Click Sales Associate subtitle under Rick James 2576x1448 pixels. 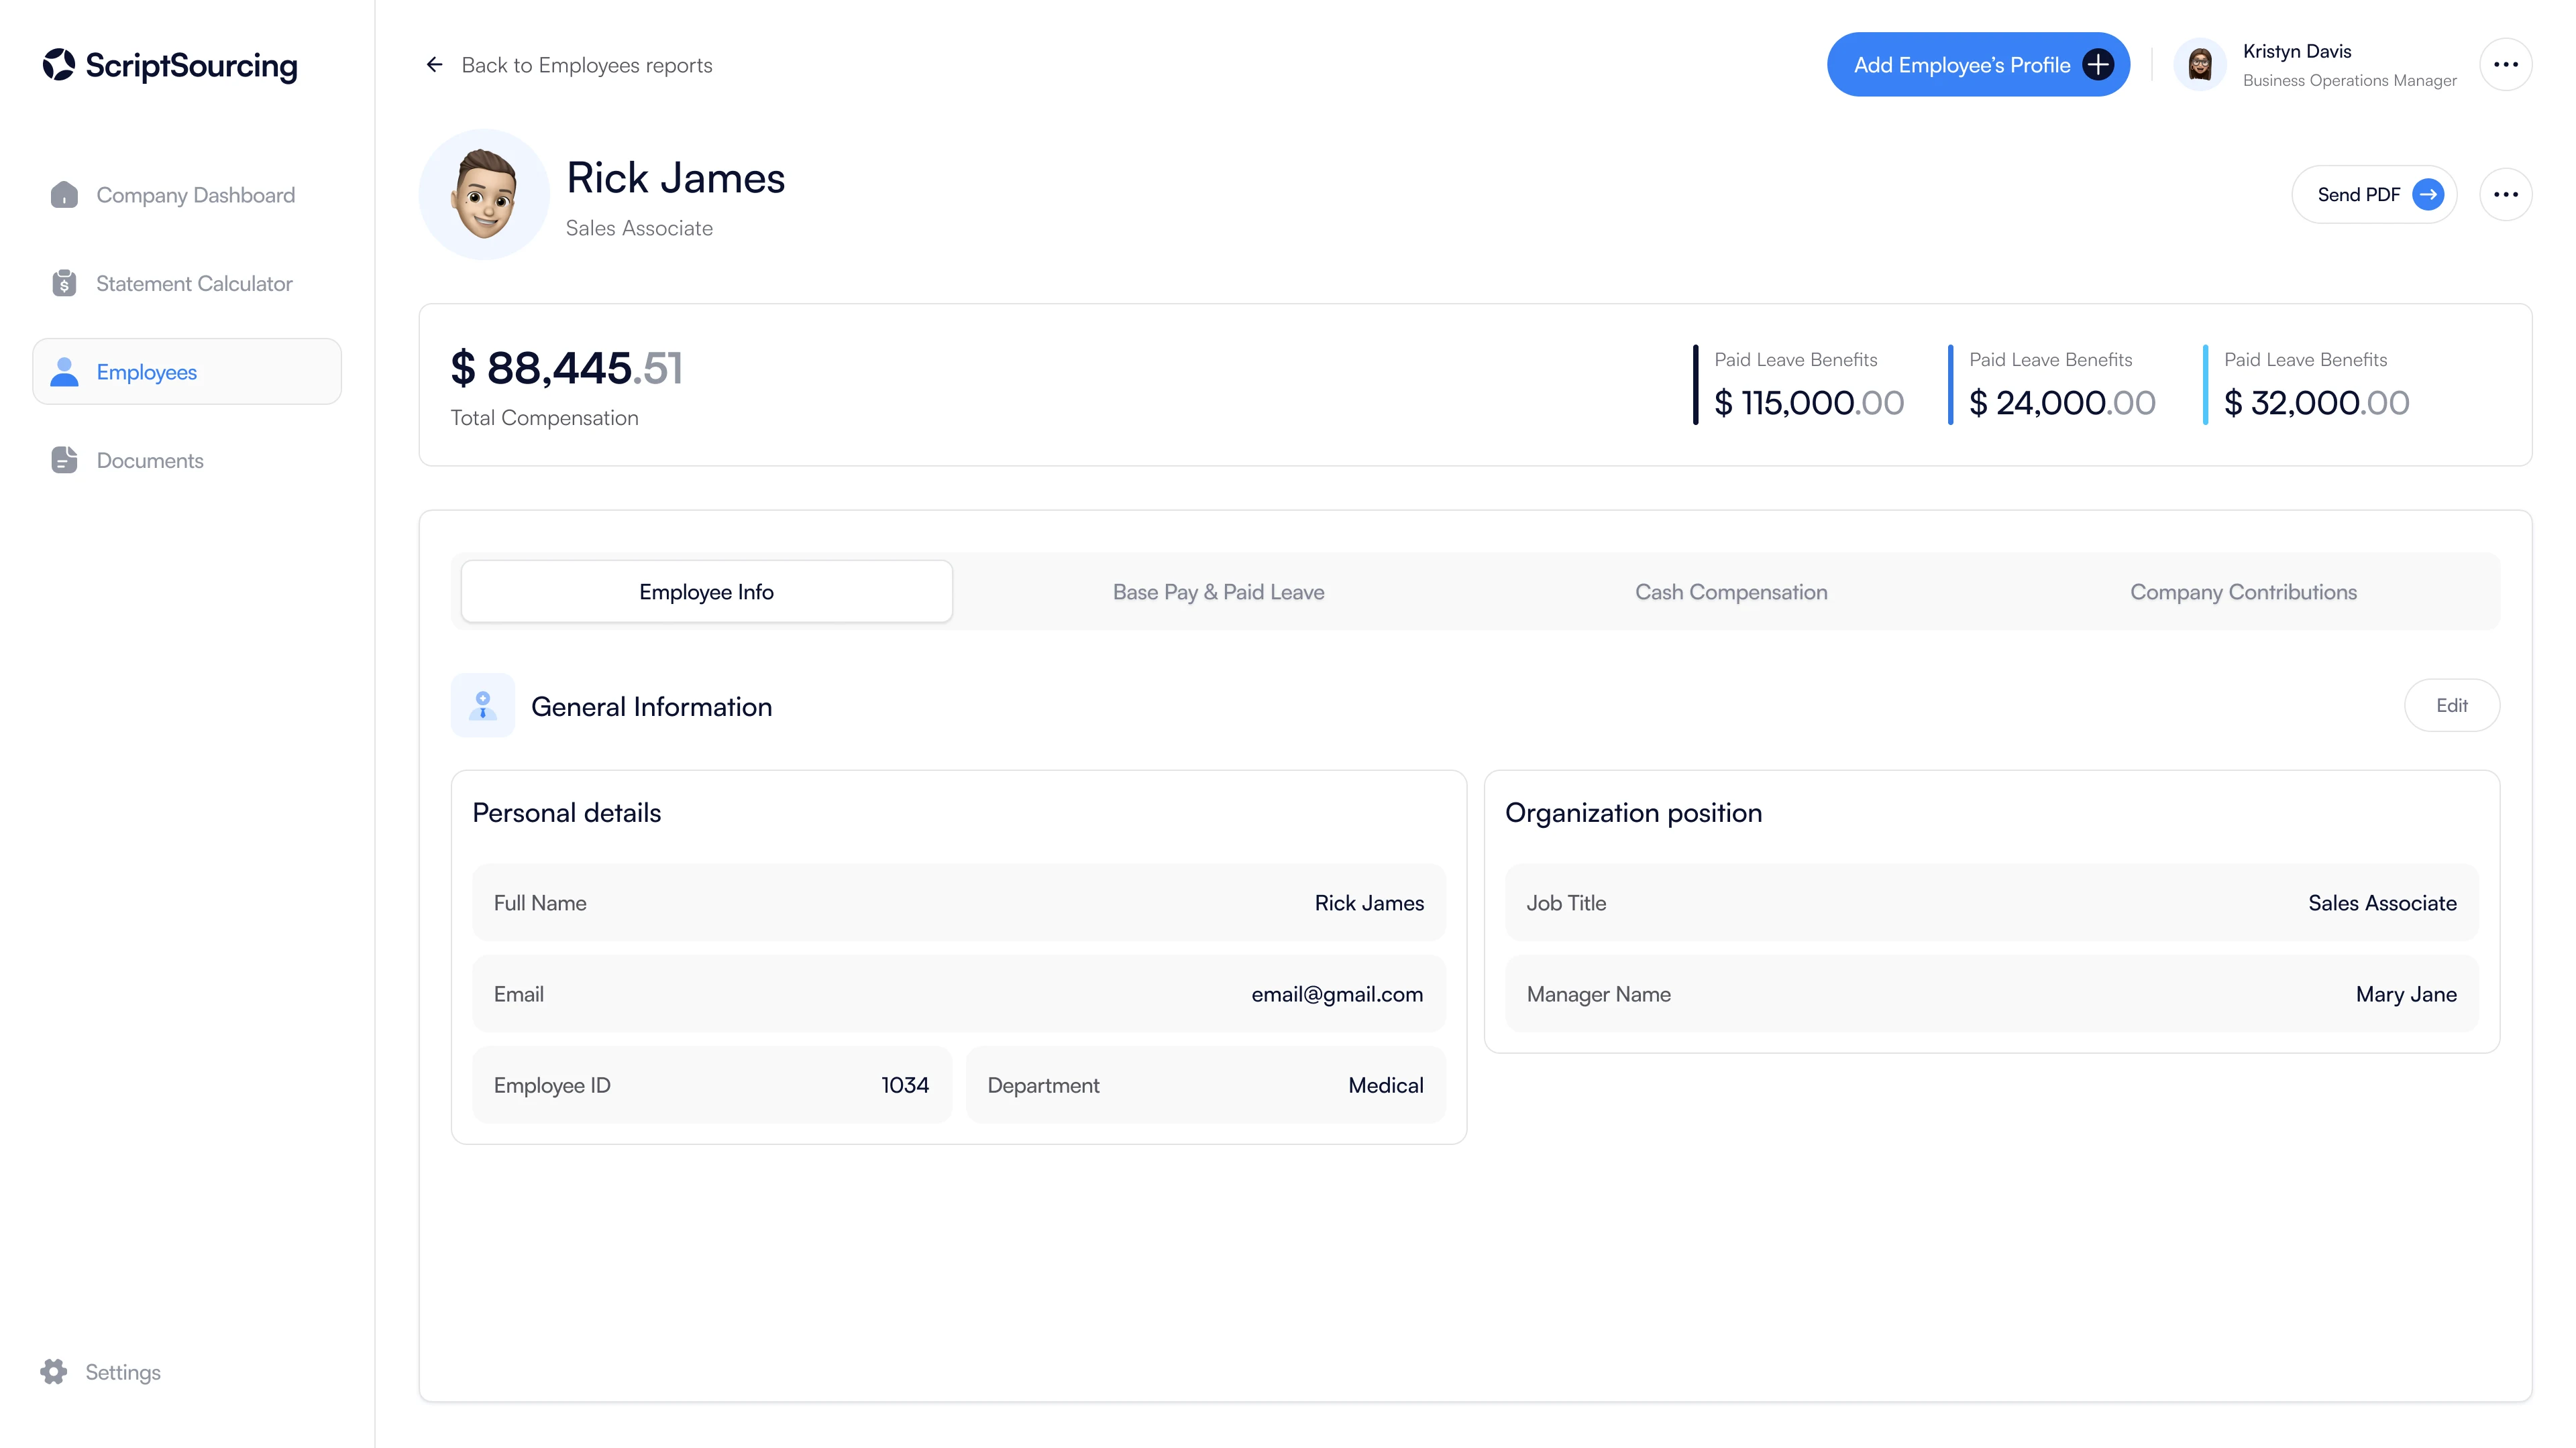(639, 228)
